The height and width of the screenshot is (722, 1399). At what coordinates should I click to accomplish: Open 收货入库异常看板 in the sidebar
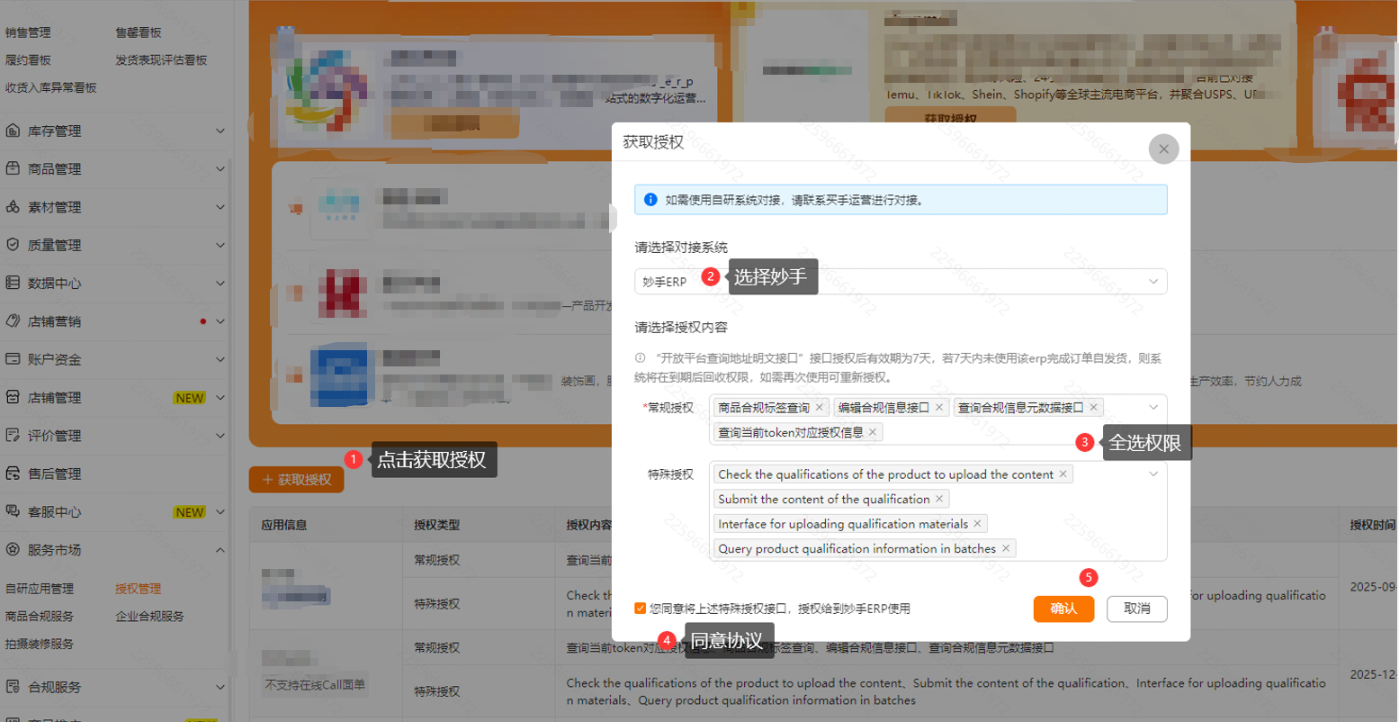pos(51,88)
